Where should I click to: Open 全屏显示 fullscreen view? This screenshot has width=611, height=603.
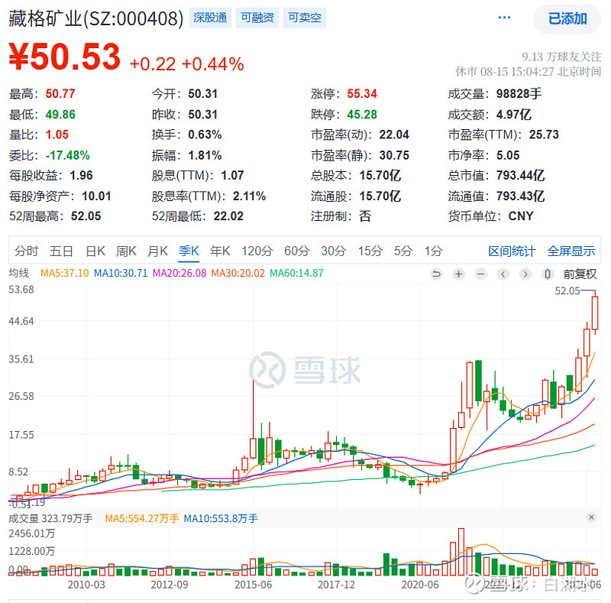tap(571, 251)
